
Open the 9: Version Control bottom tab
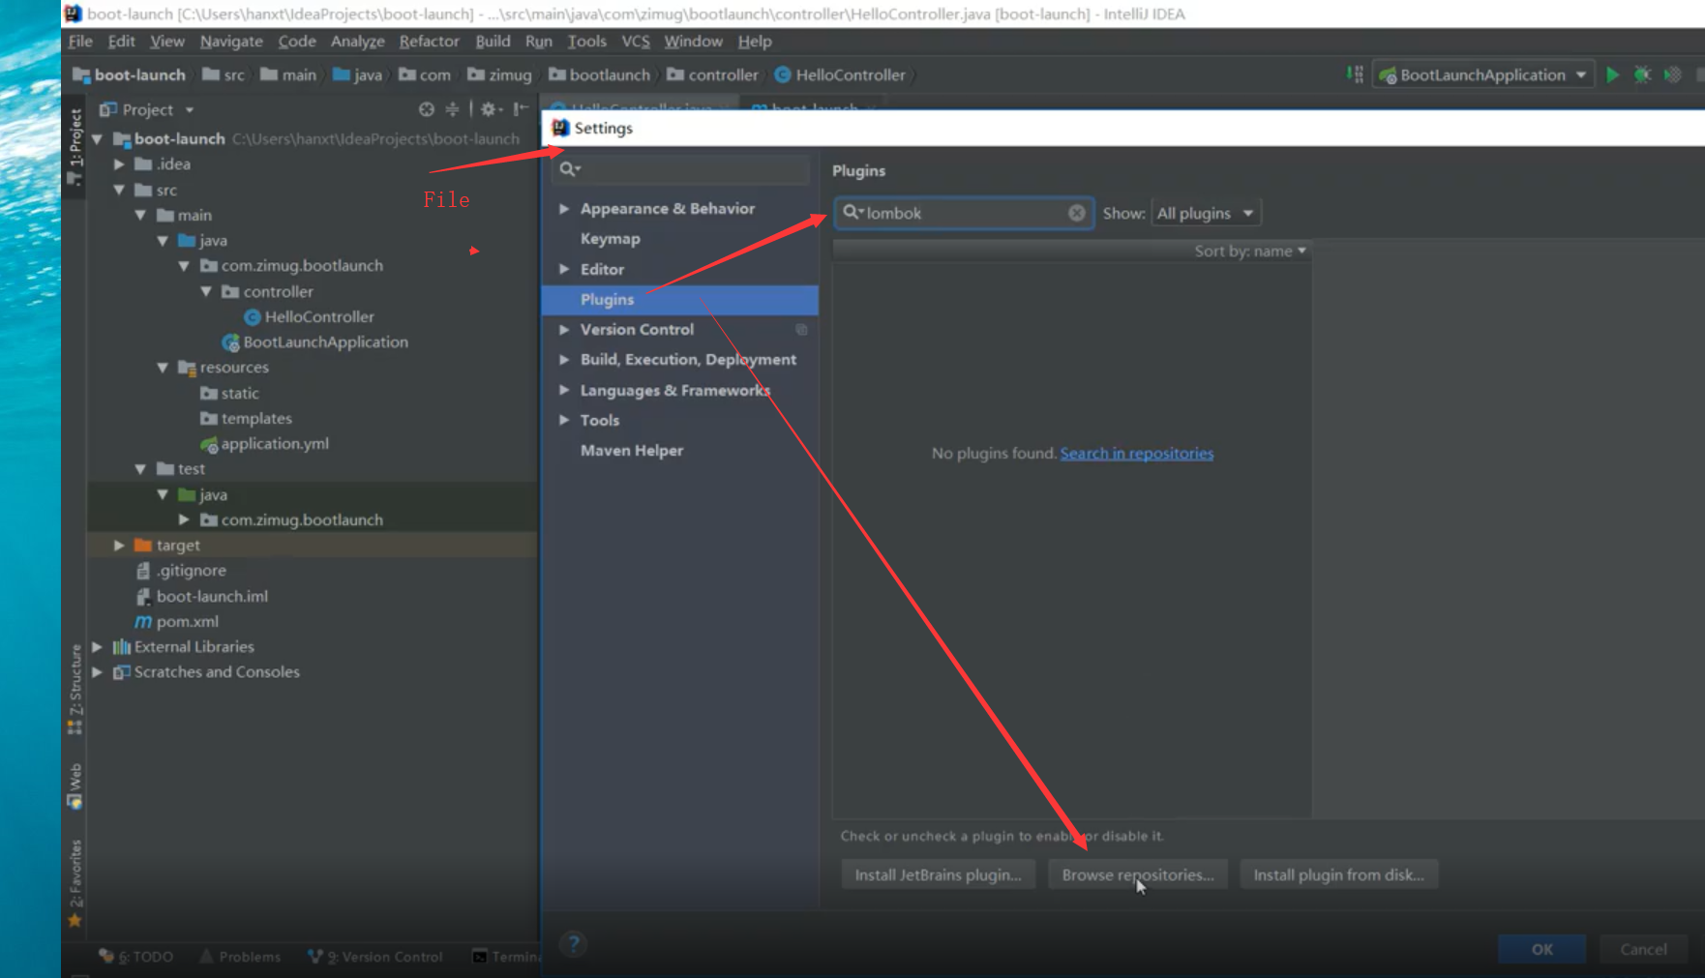pyautogui.click(x=375, y=957)
